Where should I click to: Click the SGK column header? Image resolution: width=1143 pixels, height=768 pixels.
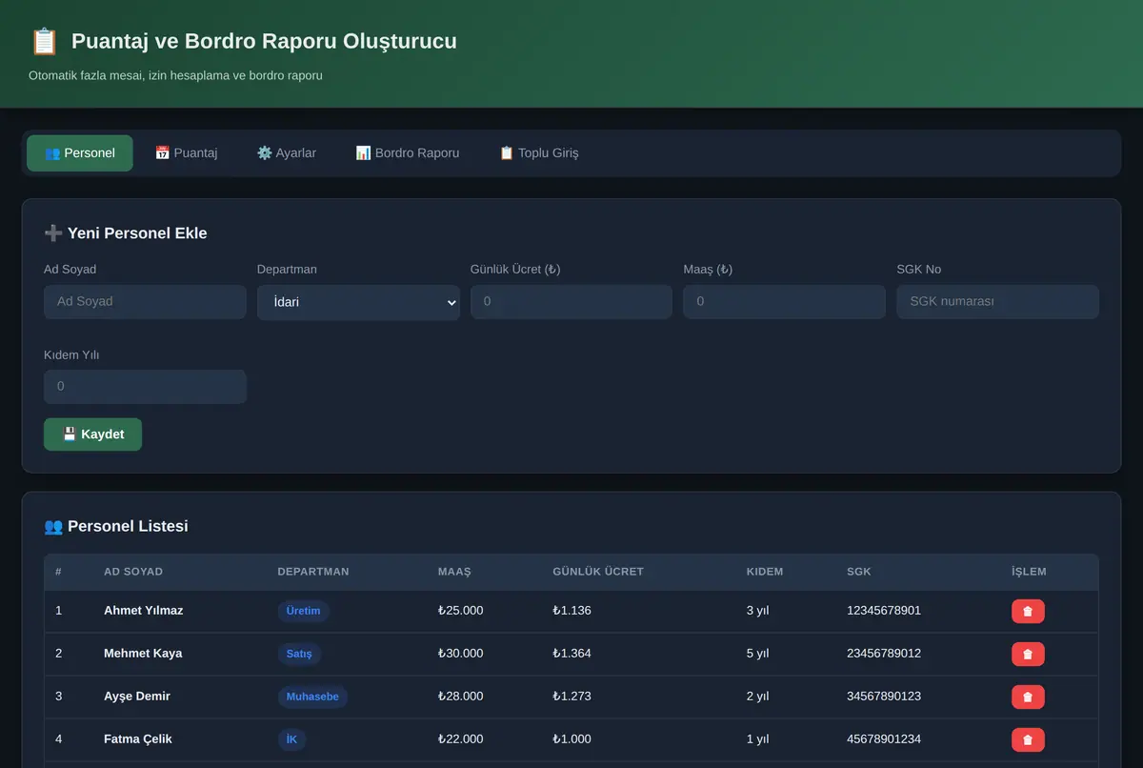859,572
